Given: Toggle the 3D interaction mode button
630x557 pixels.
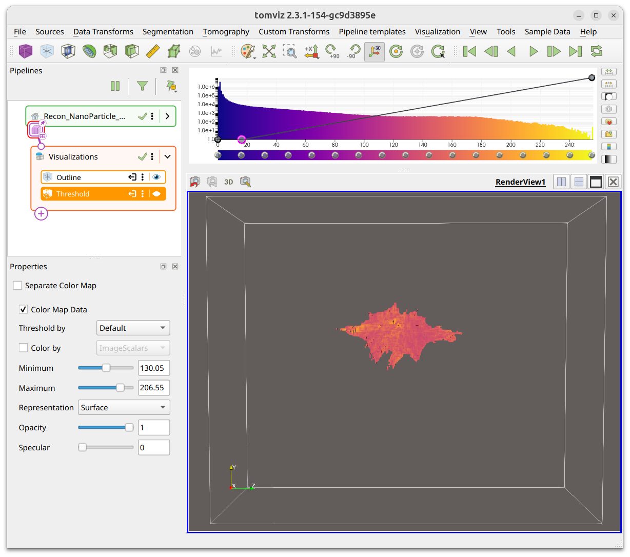Looking at the screenshot, I should (x=229, y=182).
